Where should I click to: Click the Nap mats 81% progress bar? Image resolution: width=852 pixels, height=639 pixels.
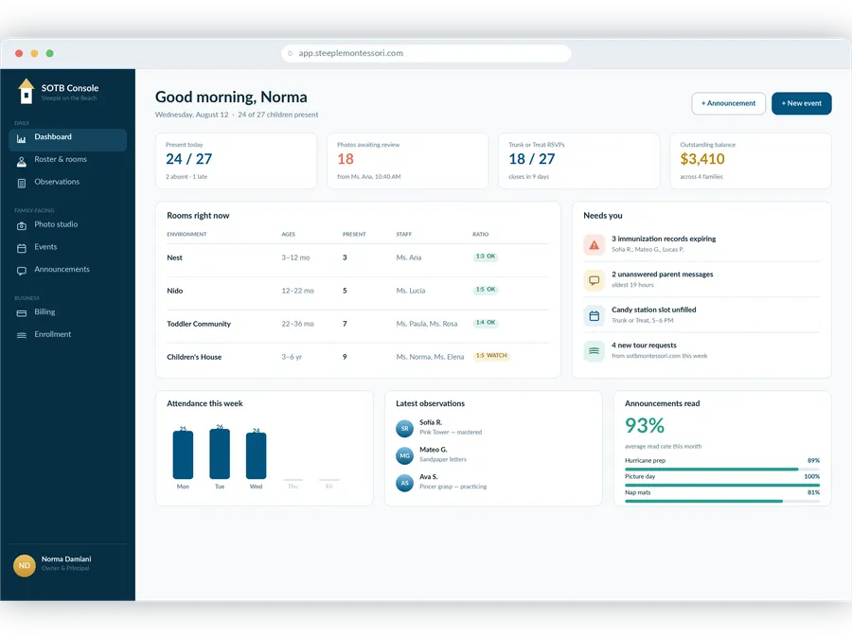click(722, 501)
